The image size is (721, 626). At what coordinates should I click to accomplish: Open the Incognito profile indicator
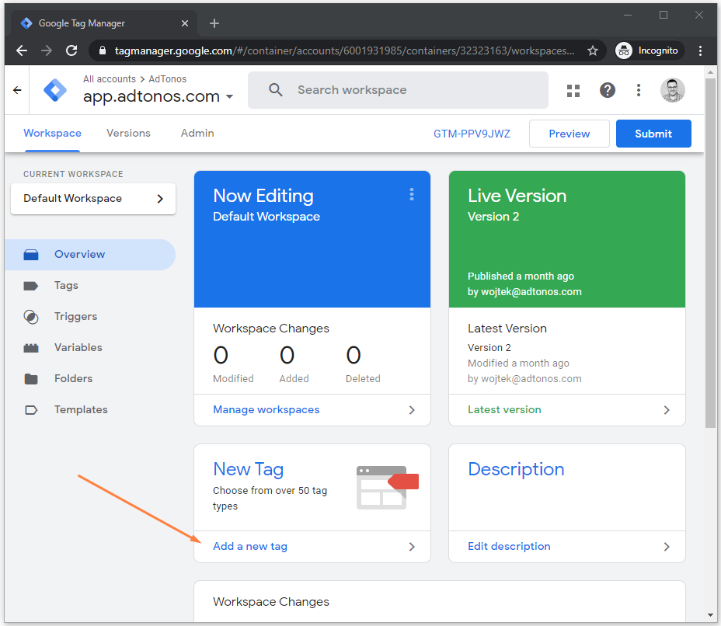pyautogui.click(x=650, y=50)
